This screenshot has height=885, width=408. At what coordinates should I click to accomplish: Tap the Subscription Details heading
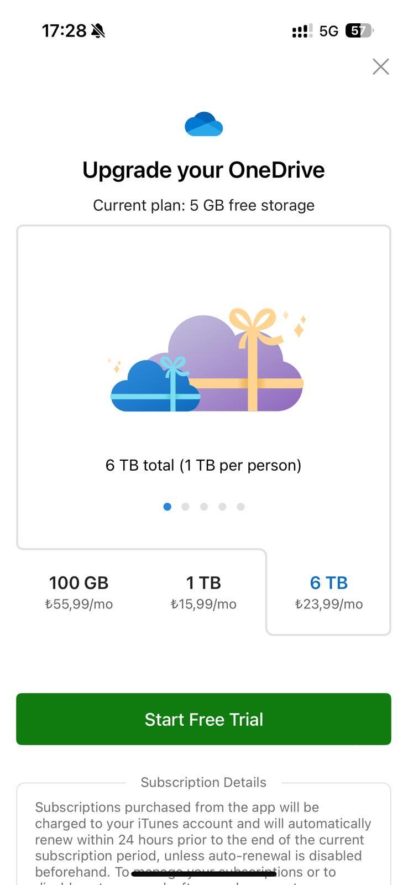[203, 782]
